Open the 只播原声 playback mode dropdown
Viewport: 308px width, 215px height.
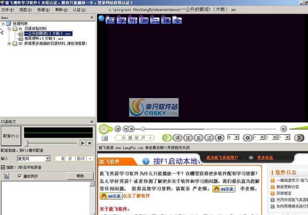tap(135, 138)
